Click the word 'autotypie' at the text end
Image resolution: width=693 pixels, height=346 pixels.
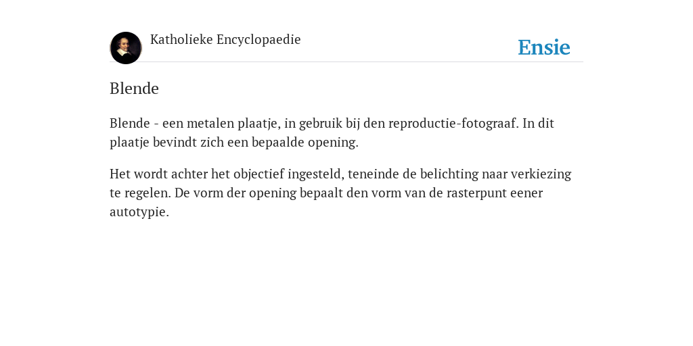click(139, 212)
